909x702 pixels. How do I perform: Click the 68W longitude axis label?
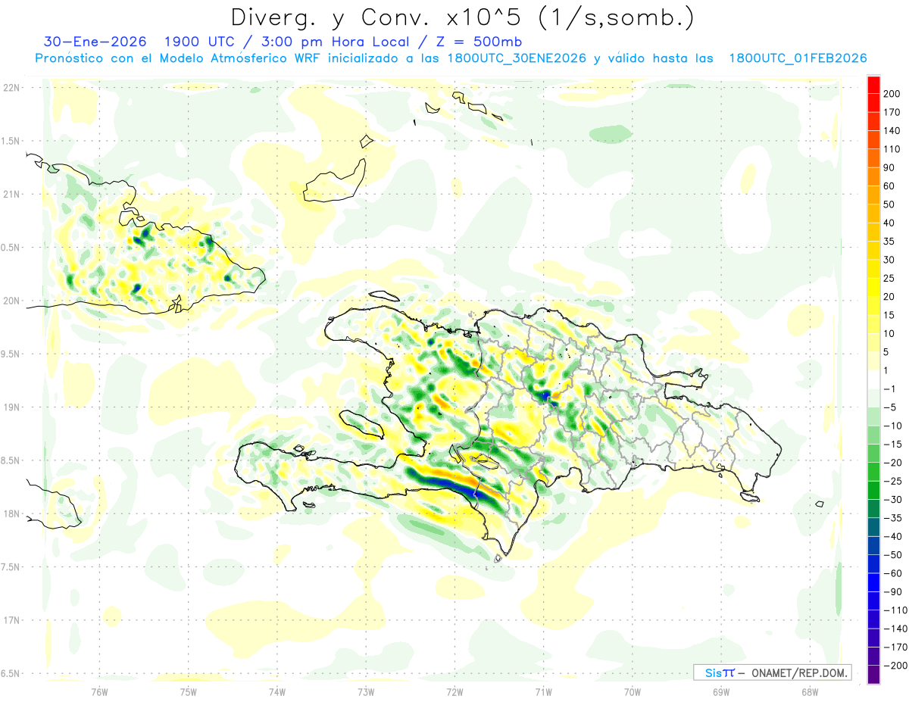(809, 692)
